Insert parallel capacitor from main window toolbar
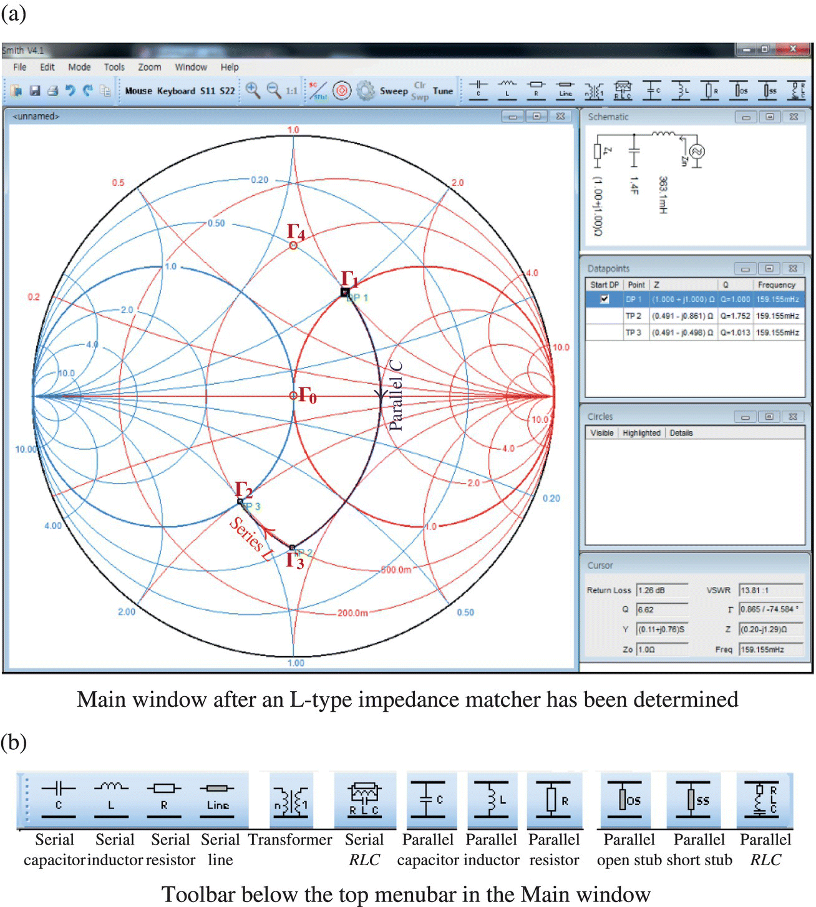Screen dimensions: 816x907 point(653,91)
